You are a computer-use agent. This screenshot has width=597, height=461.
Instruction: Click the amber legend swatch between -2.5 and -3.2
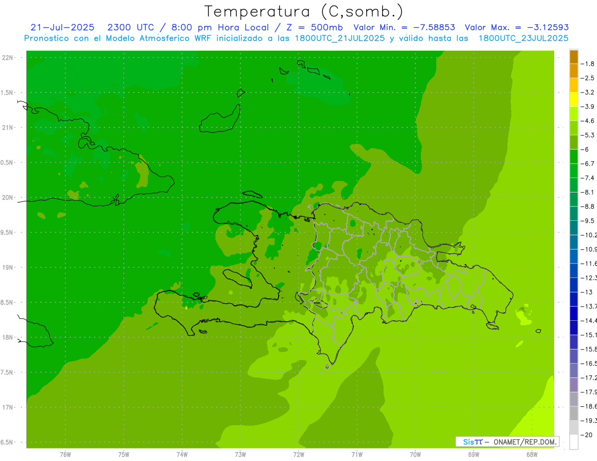pyautogui.click(x=574, y=85)
